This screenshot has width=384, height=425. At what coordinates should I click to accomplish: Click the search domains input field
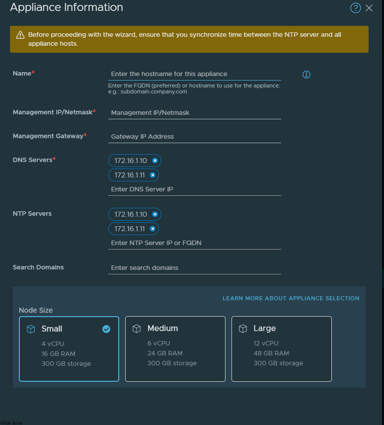point(194,268)
